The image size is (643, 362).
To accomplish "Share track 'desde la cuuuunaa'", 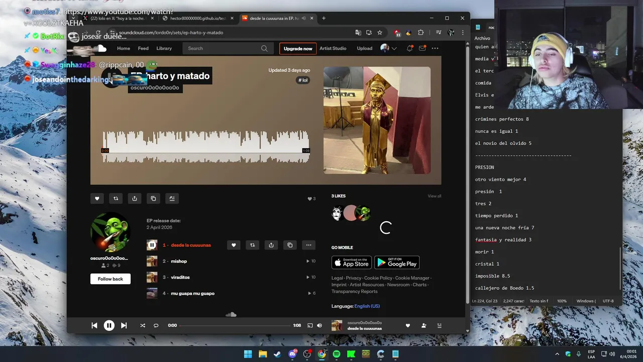I will [271, 245].
